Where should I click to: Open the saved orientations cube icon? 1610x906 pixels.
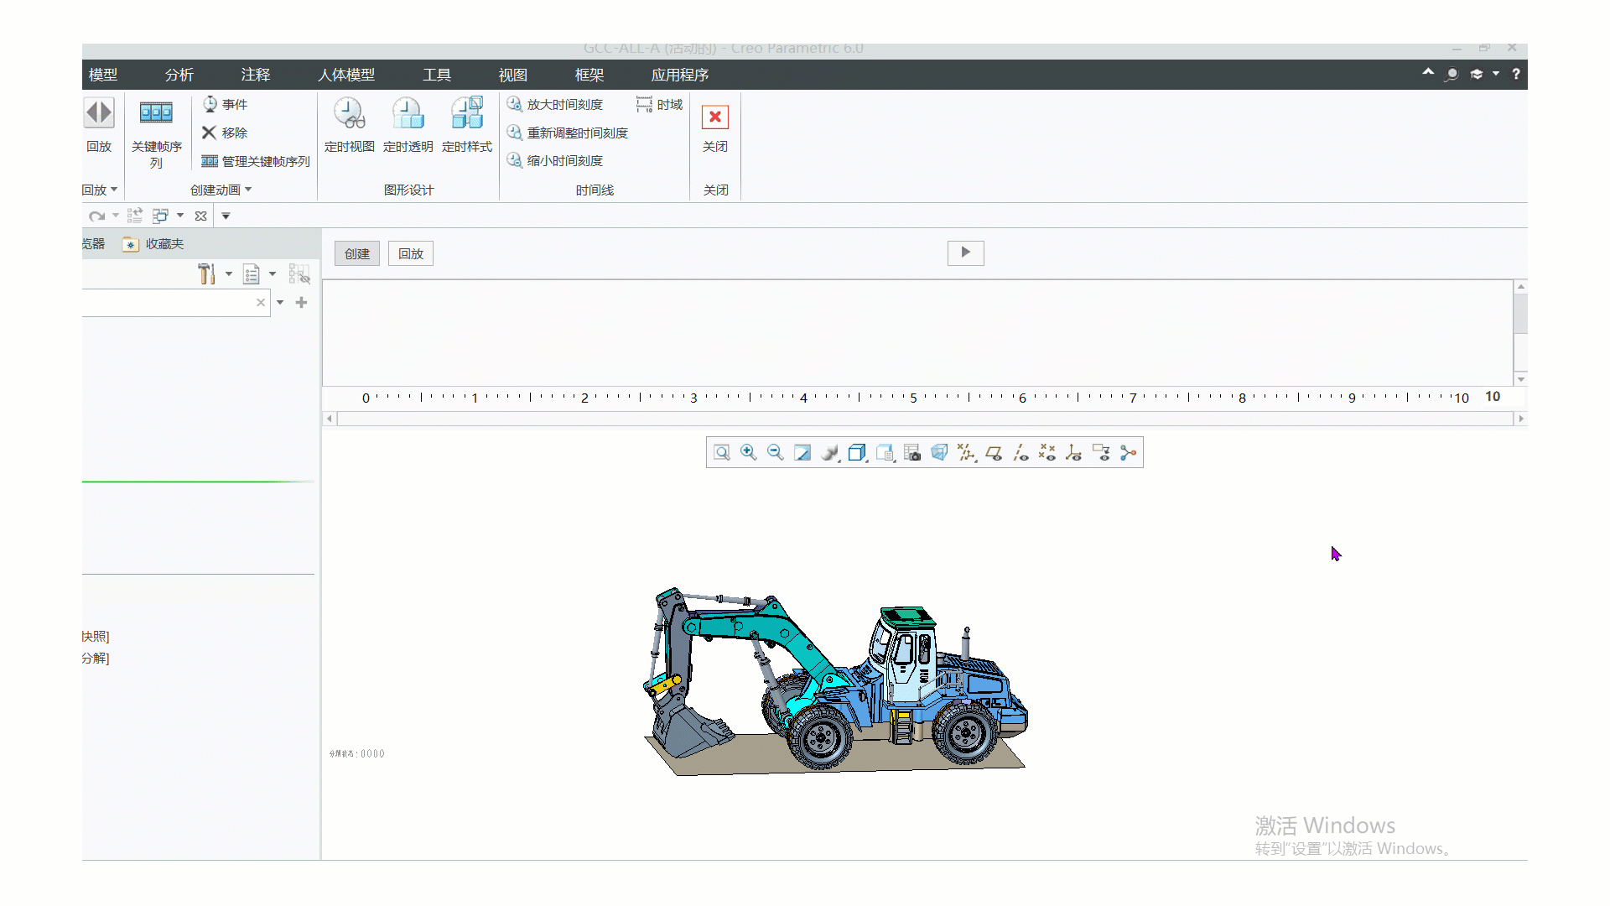[x=857, y=453]
